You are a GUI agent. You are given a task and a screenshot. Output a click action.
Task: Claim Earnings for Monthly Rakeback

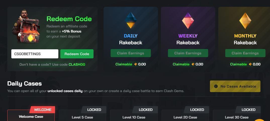click(x=245, y=53)
